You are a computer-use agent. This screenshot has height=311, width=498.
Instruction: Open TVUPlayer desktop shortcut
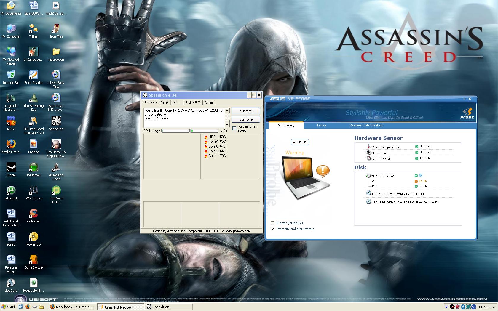pos(33,170)
